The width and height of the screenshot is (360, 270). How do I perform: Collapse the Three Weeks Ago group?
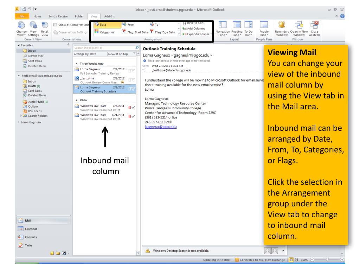(x=77, y=64)
